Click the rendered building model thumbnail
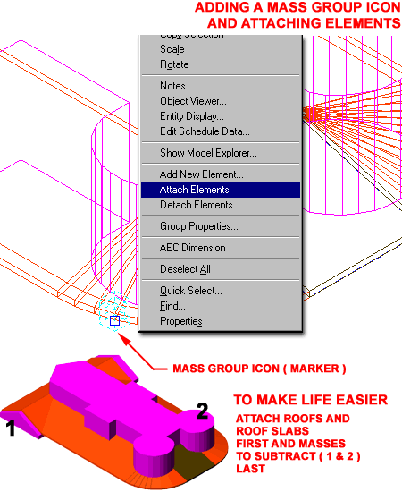Screen dimensions: 402x492 (x=114, y=421)
